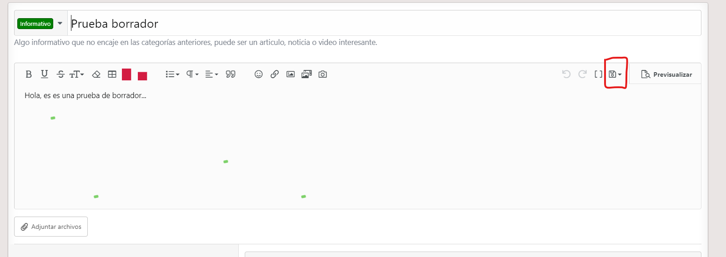Screen dimensions: 726x257
Task: Click the insert image icon
Action: pos(290,74)
